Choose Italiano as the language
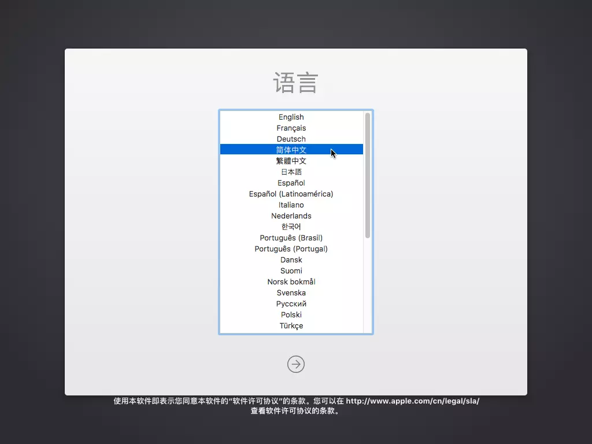 (x=291, y=205)
